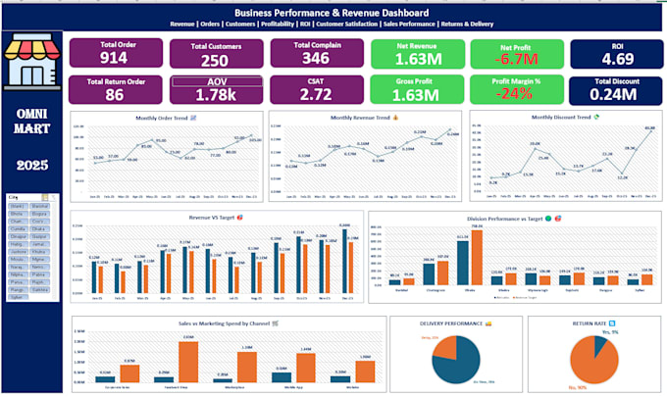Image resolution: width=667 pixels, height=397 pixels.
Task: Click the Profit Margin -24% card
Action: point(516,89)
